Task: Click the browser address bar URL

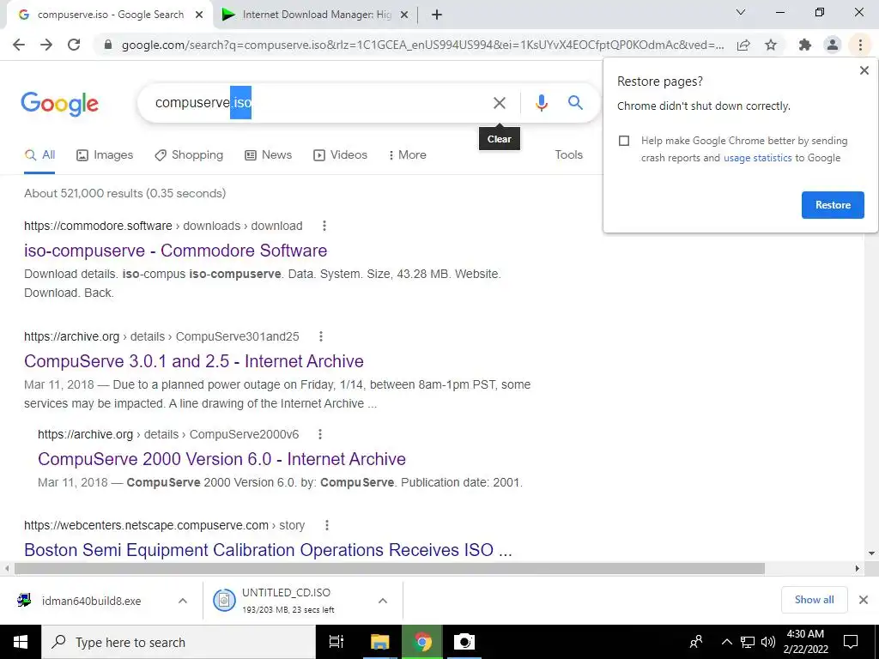Action: [422, 45]
